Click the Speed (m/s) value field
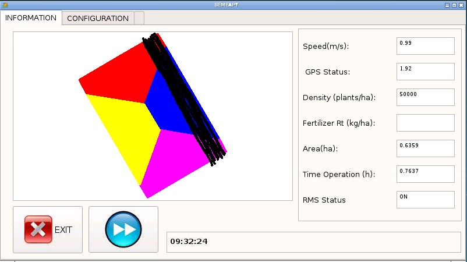Viewport: 467px width, 262px height. 425,46
